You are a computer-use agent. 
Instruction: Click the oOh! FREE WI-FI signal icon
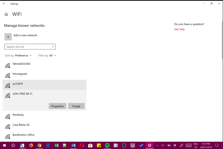coord(8,96)
